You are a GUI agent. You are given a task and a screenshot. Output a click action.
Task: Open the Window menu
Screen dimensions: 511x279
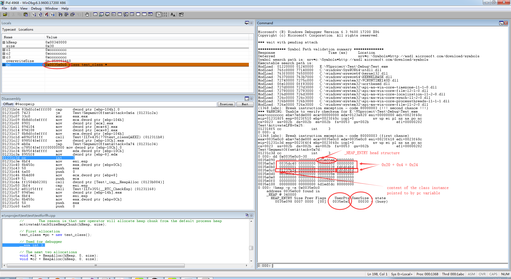click(51, 9)
